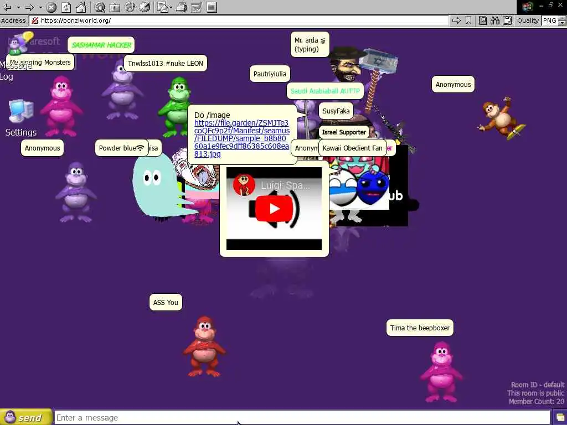Screen dimensions: 567x425
Task: Click the Anonymous bubble beside Settings
Action: 42,148
